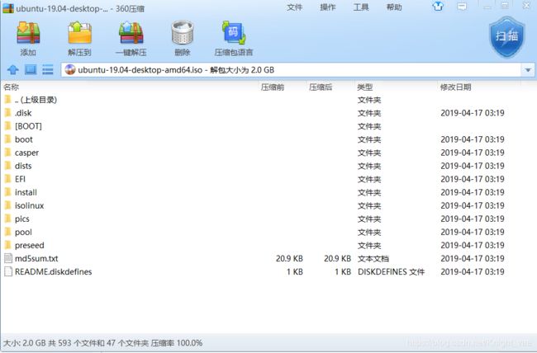Click the feedback message icon in title bar

pyautogui.click(x=462, y=7)
